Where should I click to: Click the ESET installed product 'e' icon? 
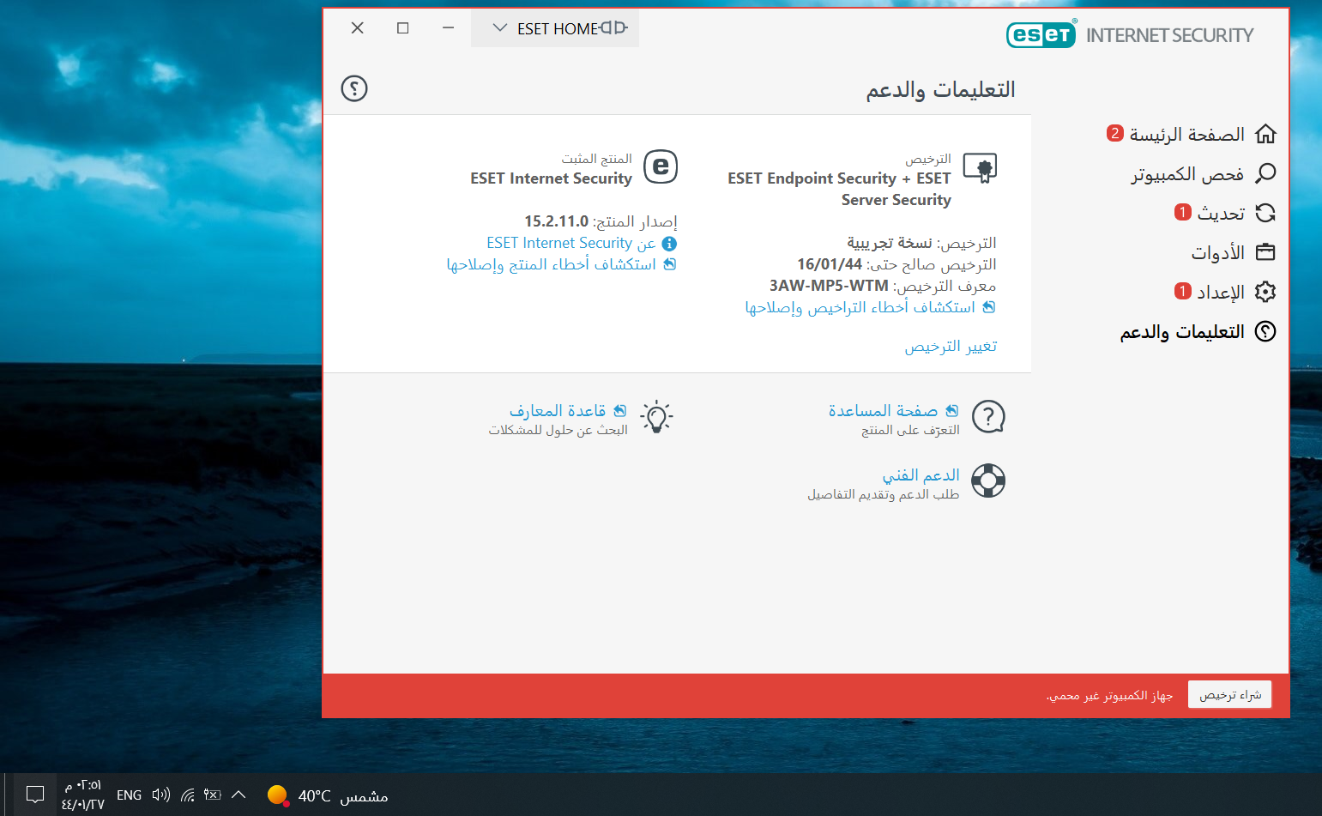(x=661, y=166)
